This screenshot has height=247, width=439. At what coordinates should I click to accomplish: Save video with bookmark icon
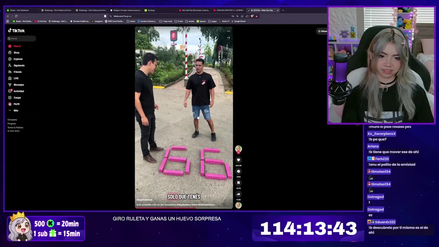238,183
